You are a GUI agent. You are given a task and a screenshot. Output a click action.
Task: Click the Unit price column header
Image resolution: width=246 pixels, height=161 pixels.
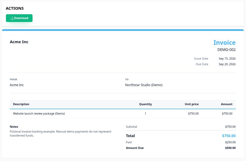[x=192, y=104]
